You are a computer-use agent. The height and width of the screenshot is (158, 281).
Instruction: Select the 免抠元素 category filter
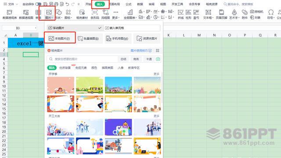tap(81, 68)
